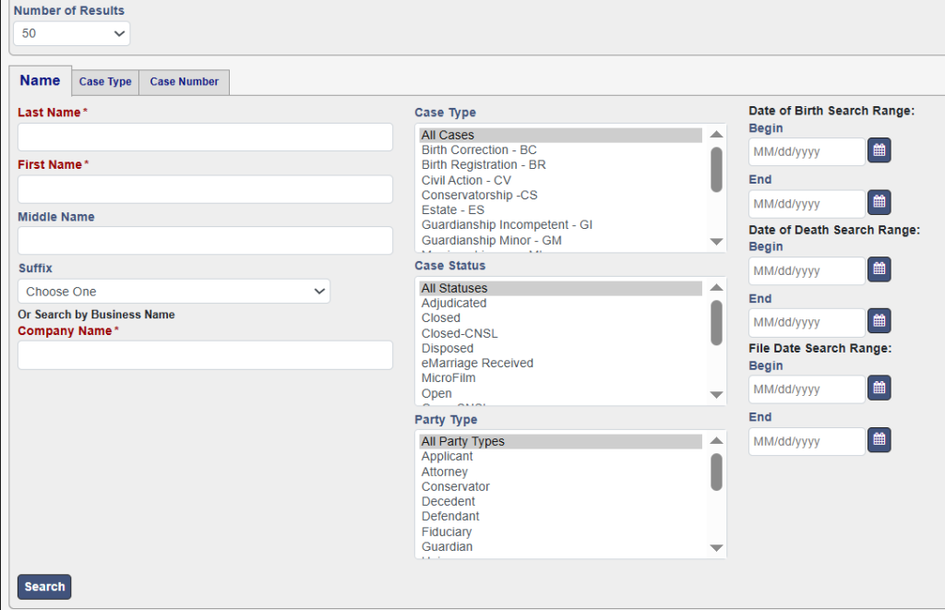Click the Party Type list scrollbar thumb

click(716, 472)
